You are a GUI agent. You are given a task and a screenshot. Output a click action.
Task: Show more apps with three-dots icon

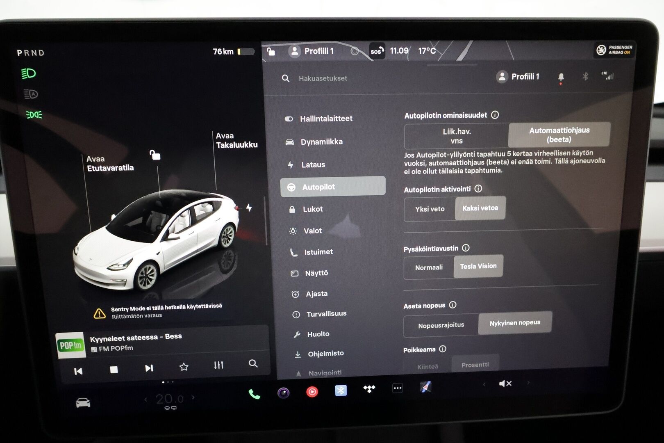point(398,388)
